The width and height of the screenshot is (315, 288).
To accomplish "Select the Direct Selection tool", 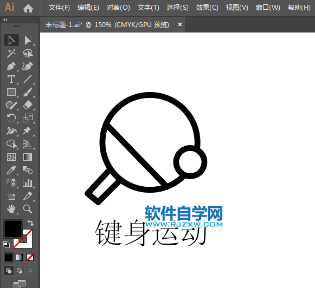I will coord(28,40).
